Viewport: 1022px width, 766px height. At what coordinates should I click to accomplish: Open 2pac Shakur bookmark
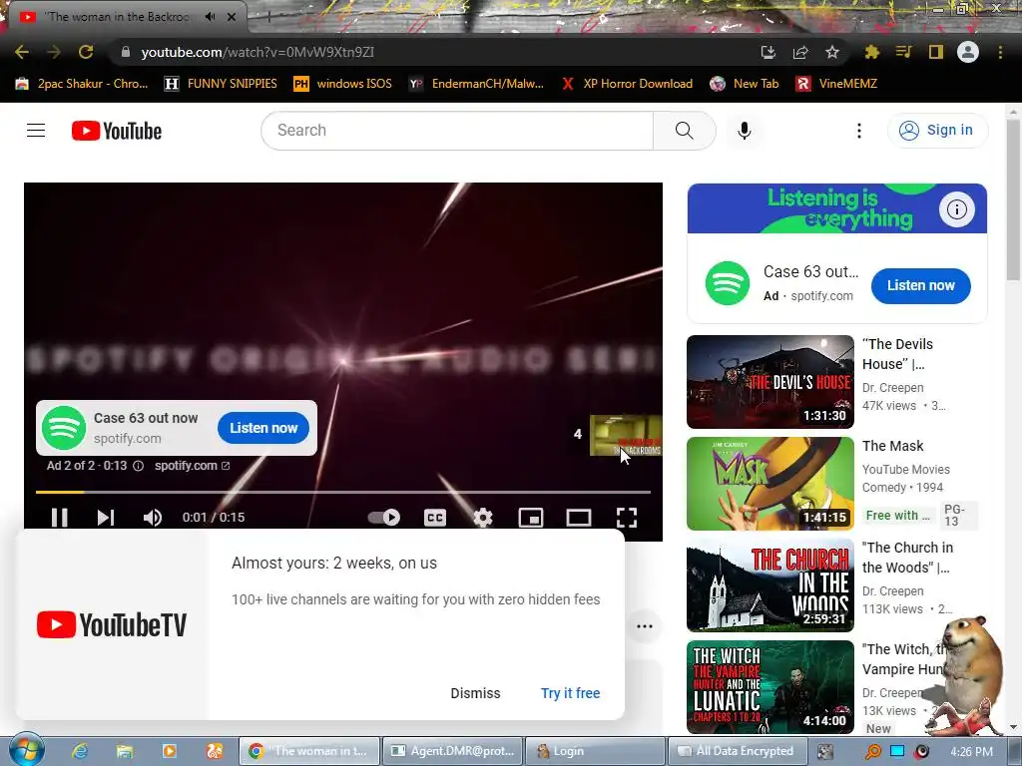pos(82,84)
